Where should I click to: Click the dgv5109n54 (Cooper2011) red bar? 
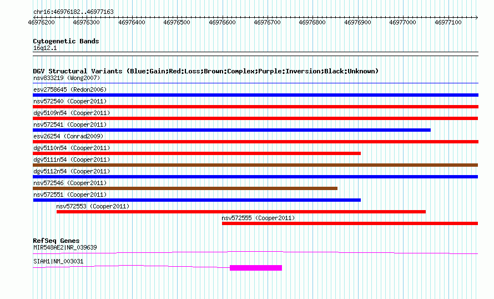255,118
